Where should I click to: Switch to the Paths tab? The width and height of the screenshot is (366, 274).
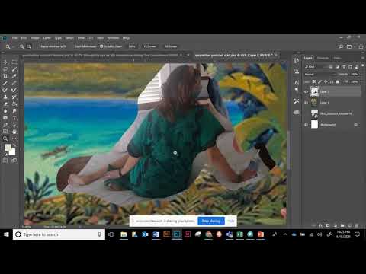tap(337, 58)
